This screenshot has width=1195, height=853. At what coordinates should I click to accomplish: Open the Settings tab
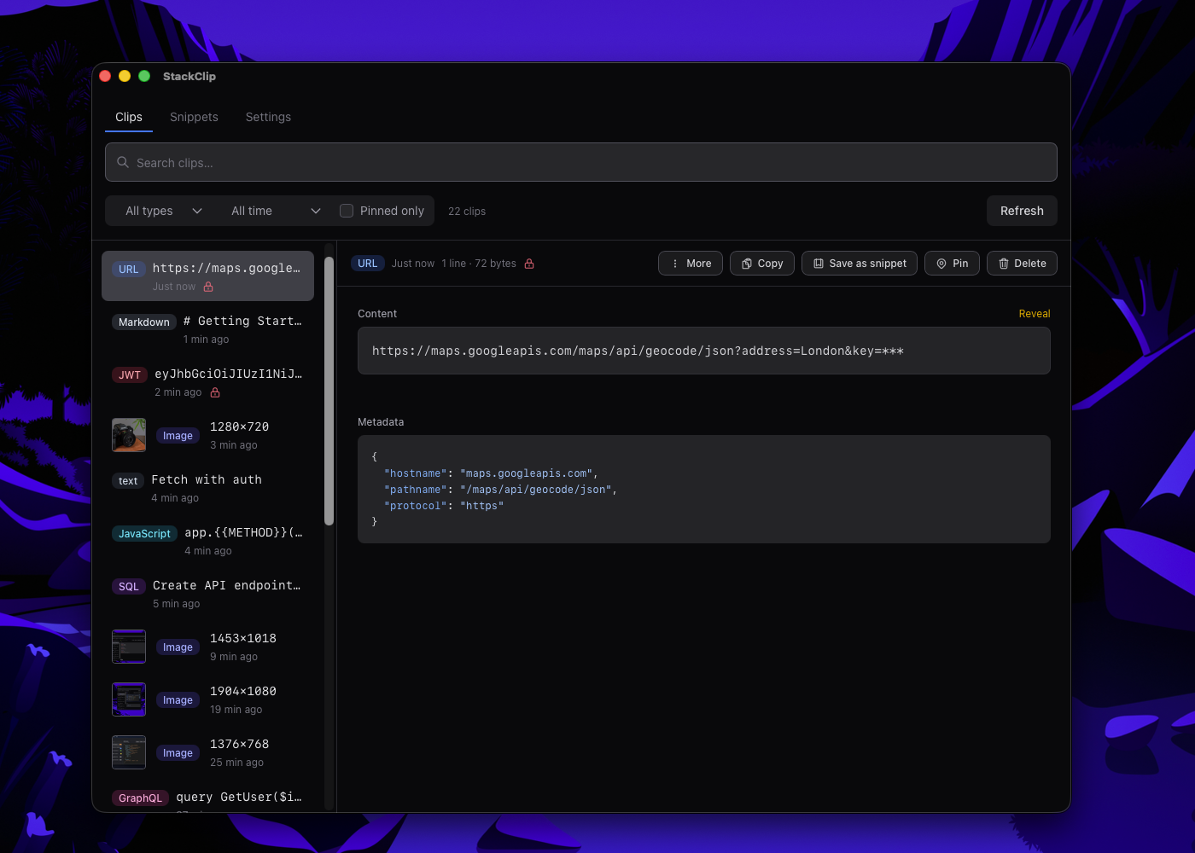[268, 117]
